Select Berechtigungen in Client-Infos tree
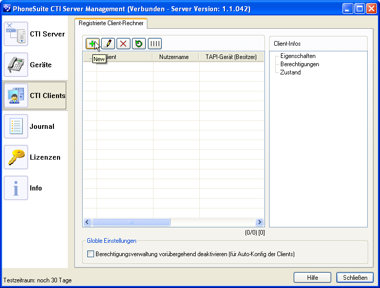Screen dimensions: 380x288 click(x=299, y=64)
